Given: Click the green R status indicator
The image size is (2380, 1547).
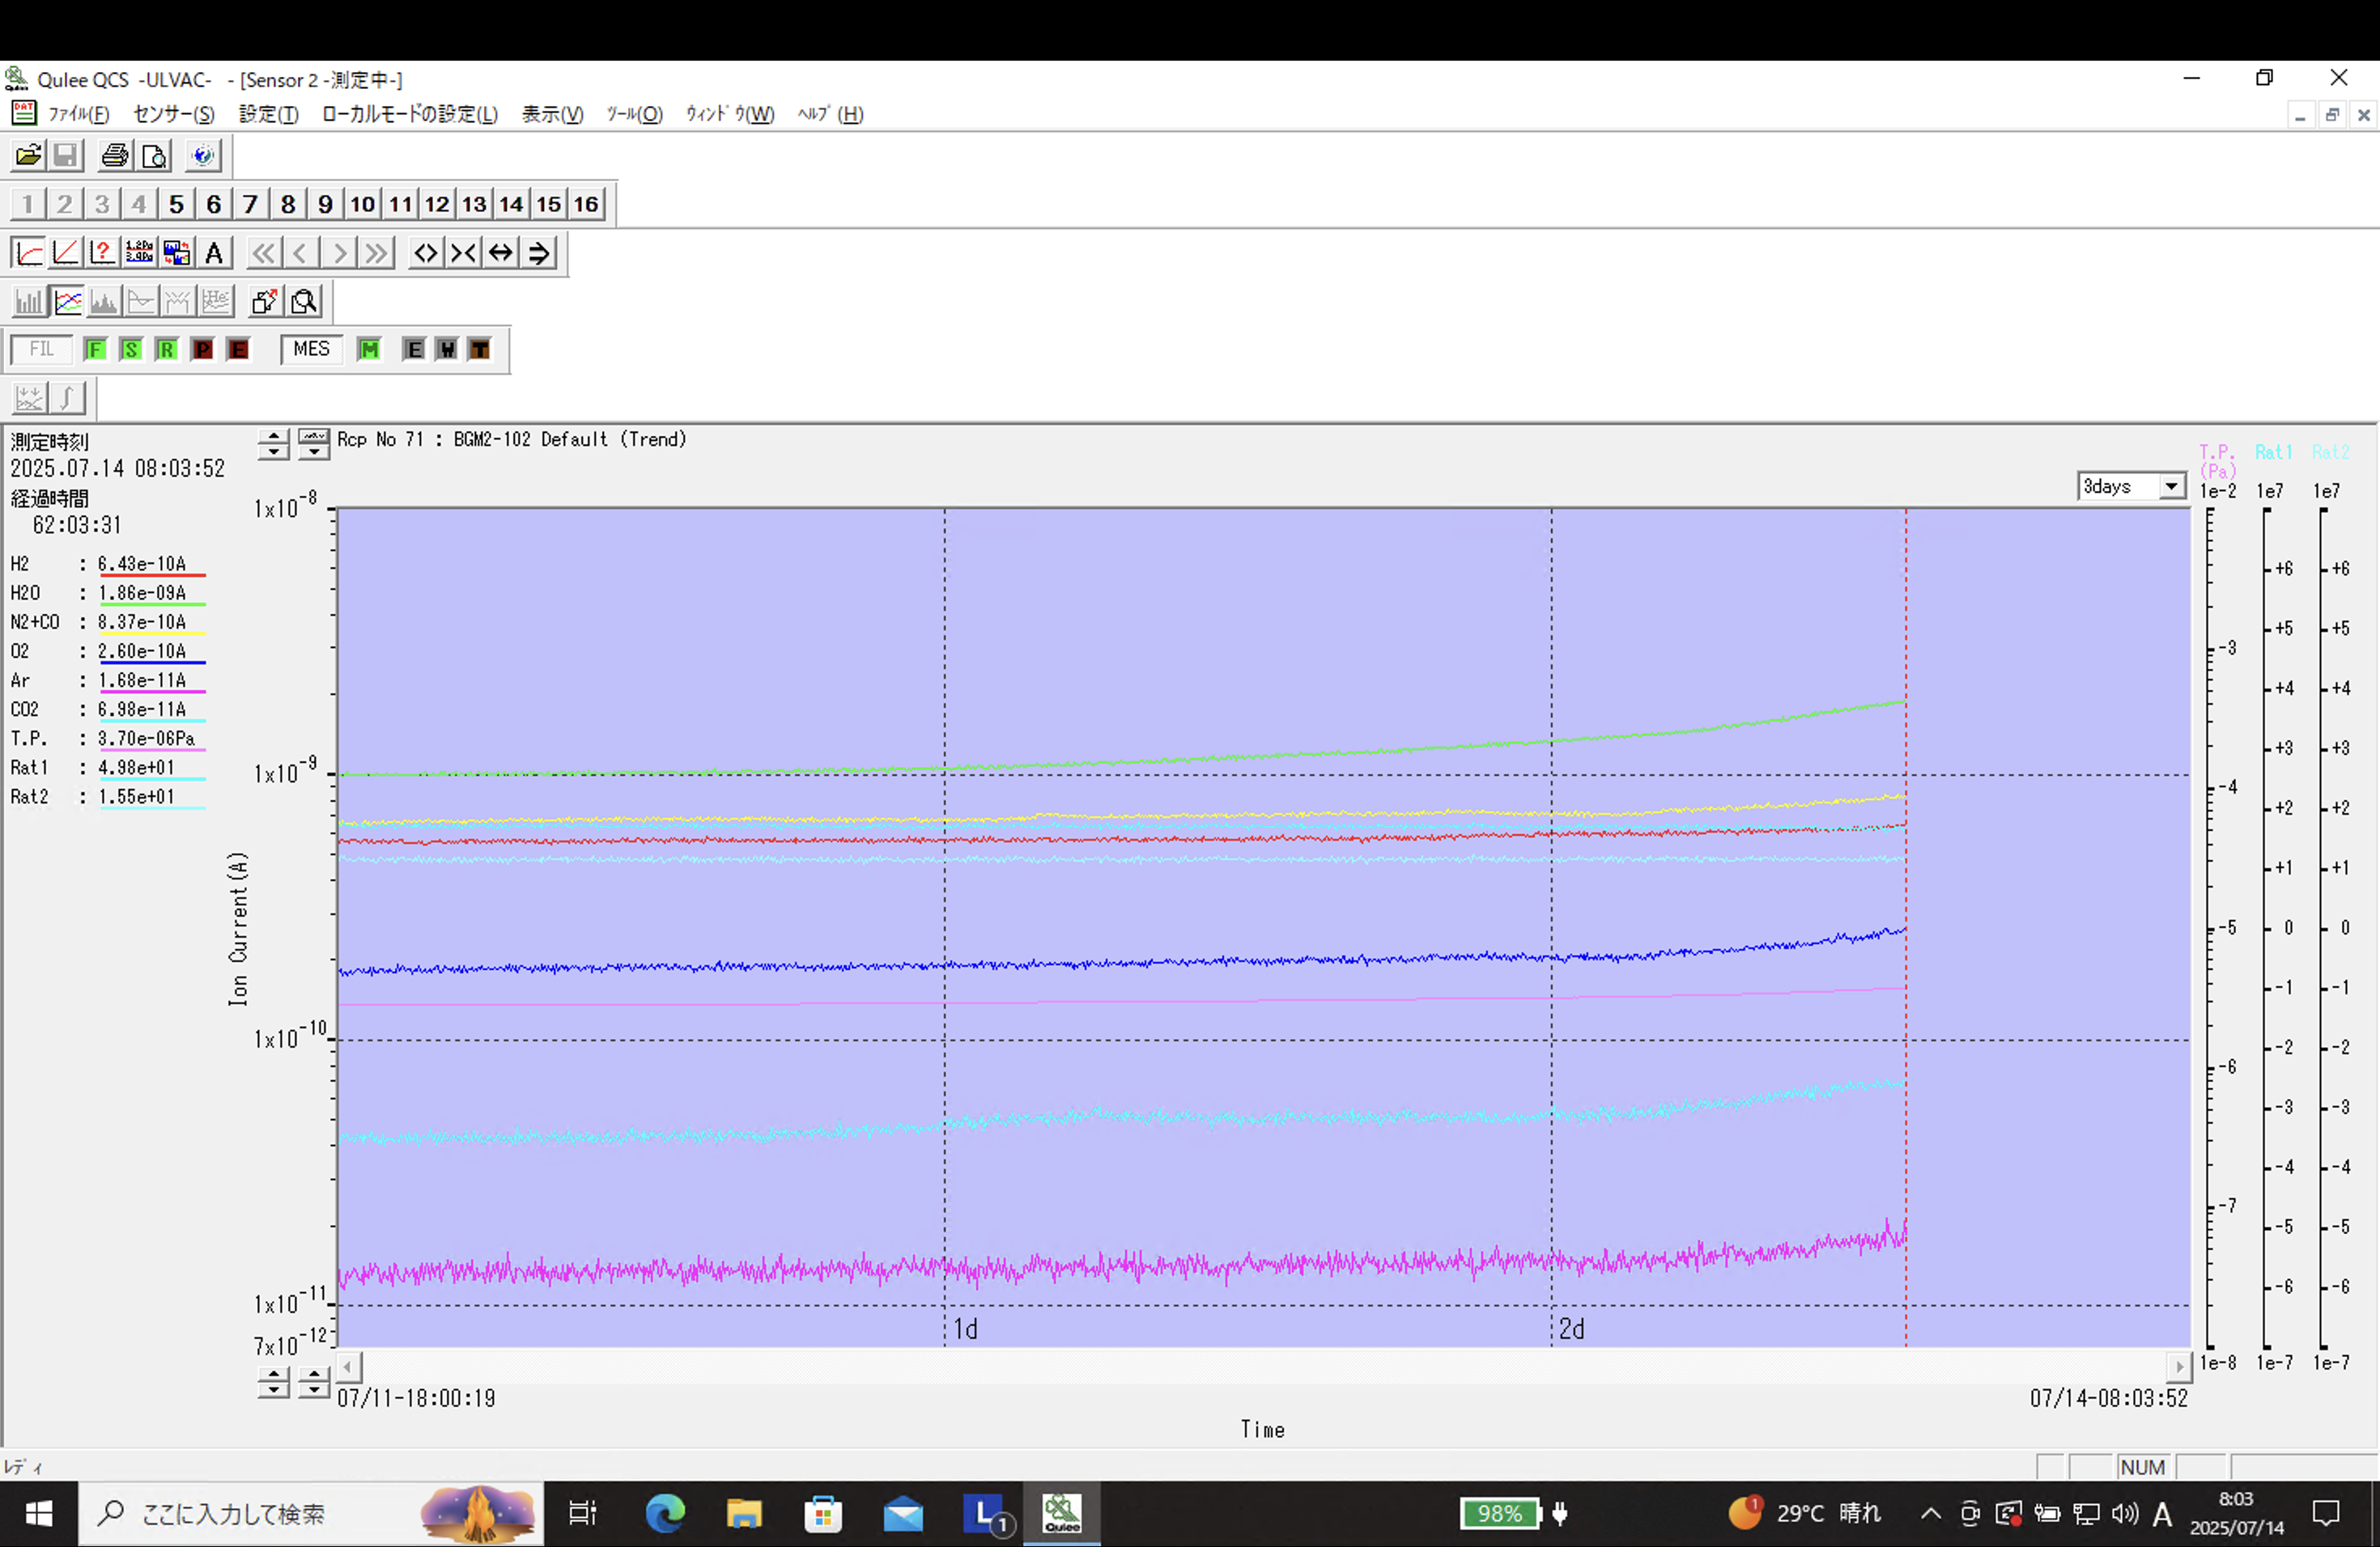Looking at the screenshot, I should [x=167, y=350].
